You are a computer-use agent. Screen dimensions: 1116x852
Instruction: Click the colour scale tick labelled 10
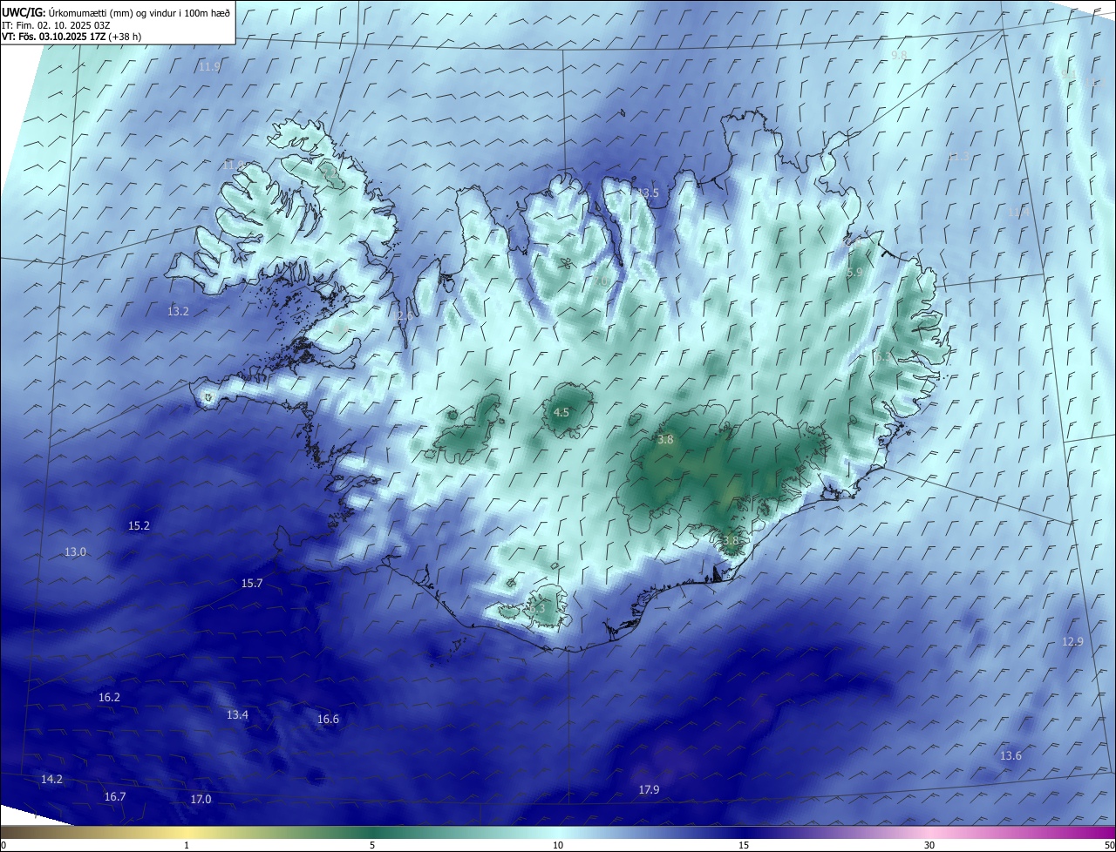pos(558,845)
